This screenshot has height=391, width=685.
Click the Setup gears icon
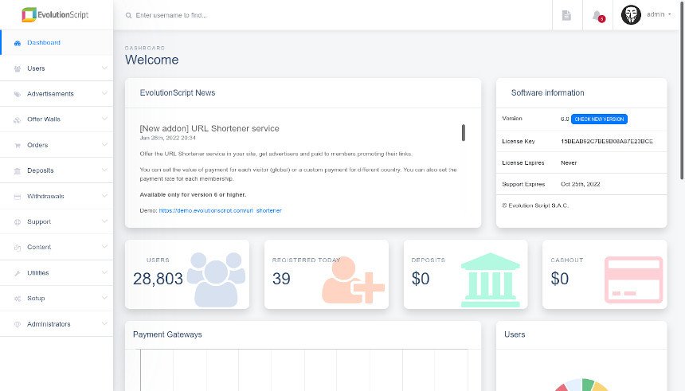pos(18,299)
